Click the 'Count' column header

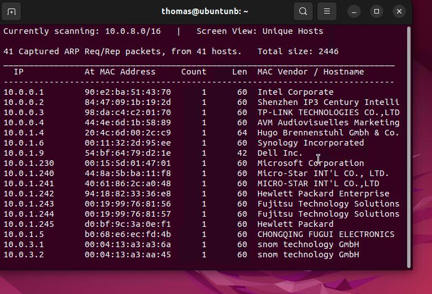tap(194, 72)
